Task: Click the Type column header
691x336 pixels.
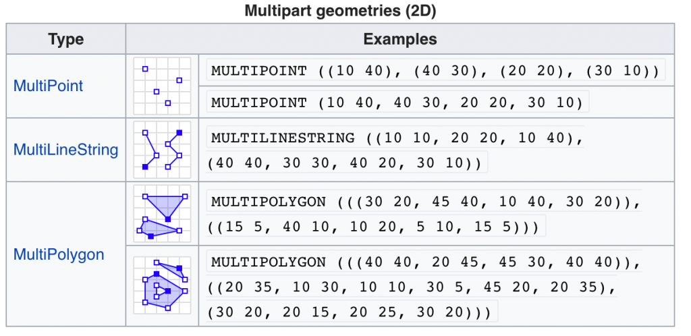Action: (66, 39)
